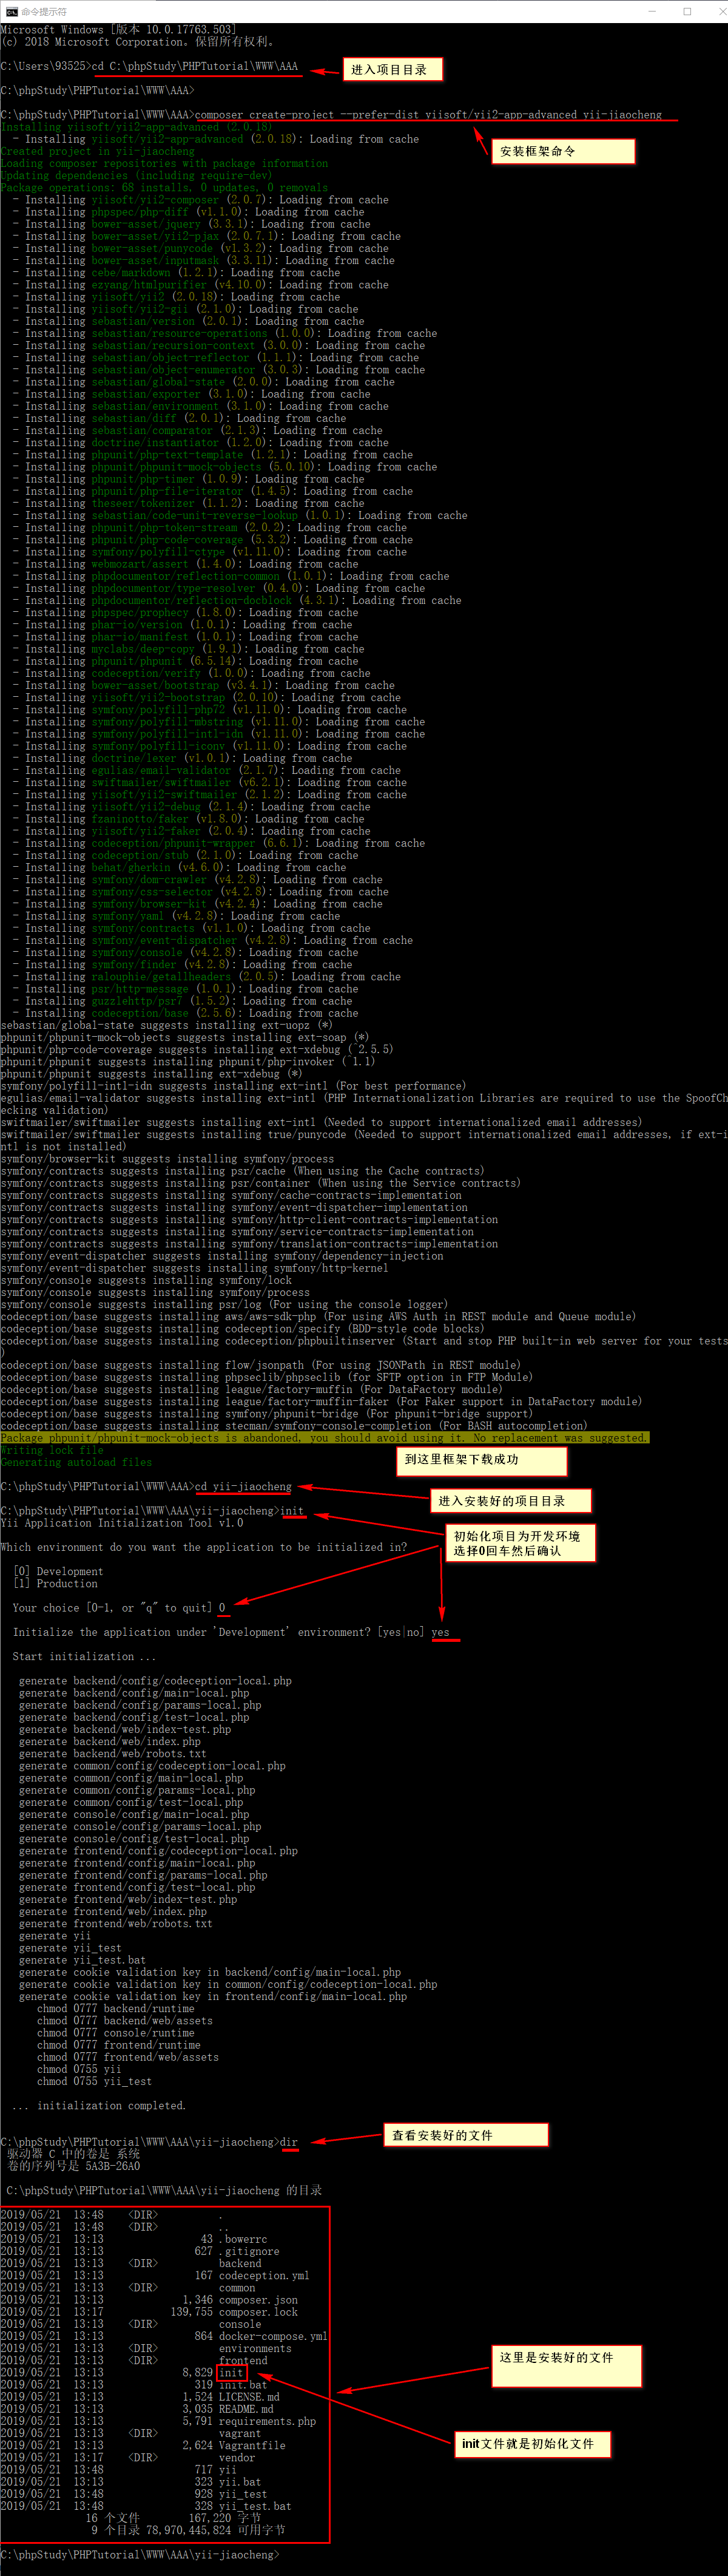
Task: Click the Microsoft Windows version line
Action: [x=118, y=30]
